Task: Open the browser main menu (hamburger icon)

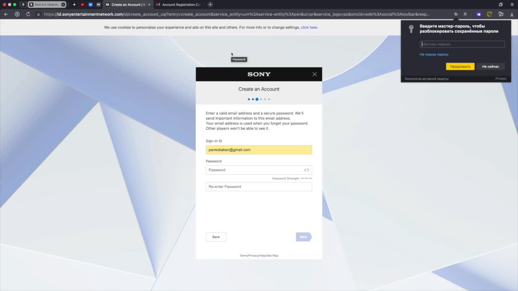Action: 512,4
